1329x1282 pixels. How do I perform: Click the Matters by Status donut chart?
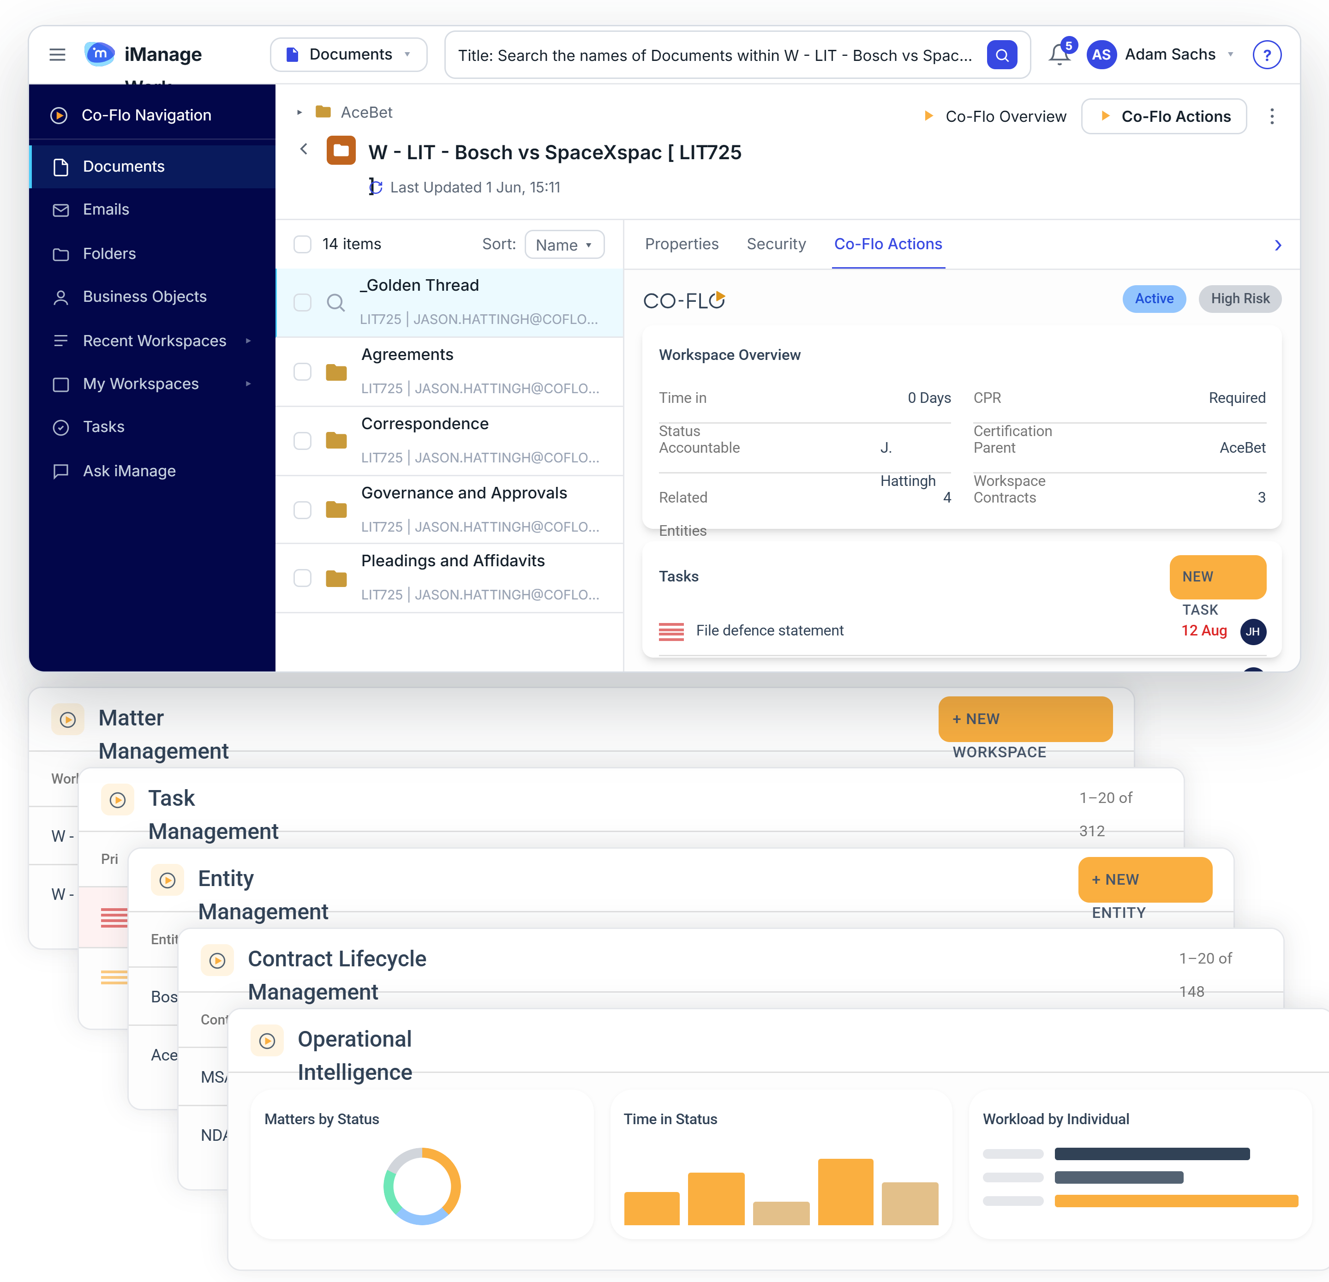422,1186
